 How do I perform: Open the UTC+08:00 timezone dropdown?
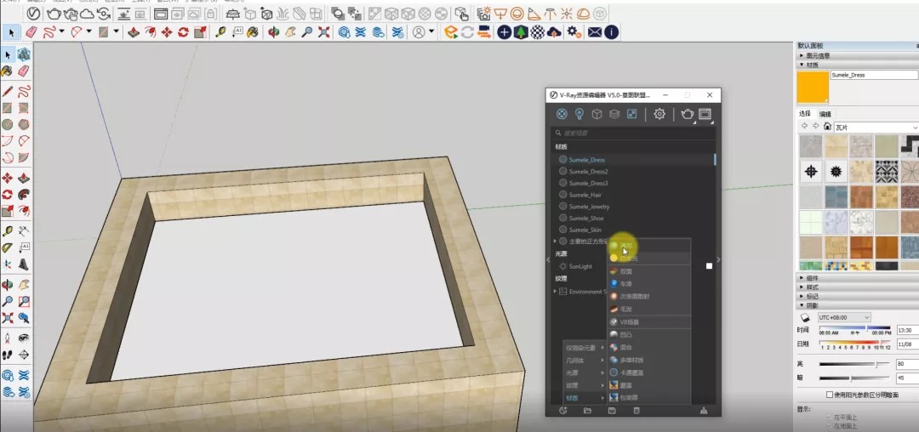[844, 317]
